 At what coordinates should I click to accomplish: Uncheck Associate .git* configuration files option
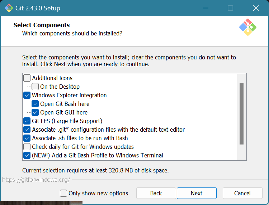pyautogui.click(x=27, y=130)
